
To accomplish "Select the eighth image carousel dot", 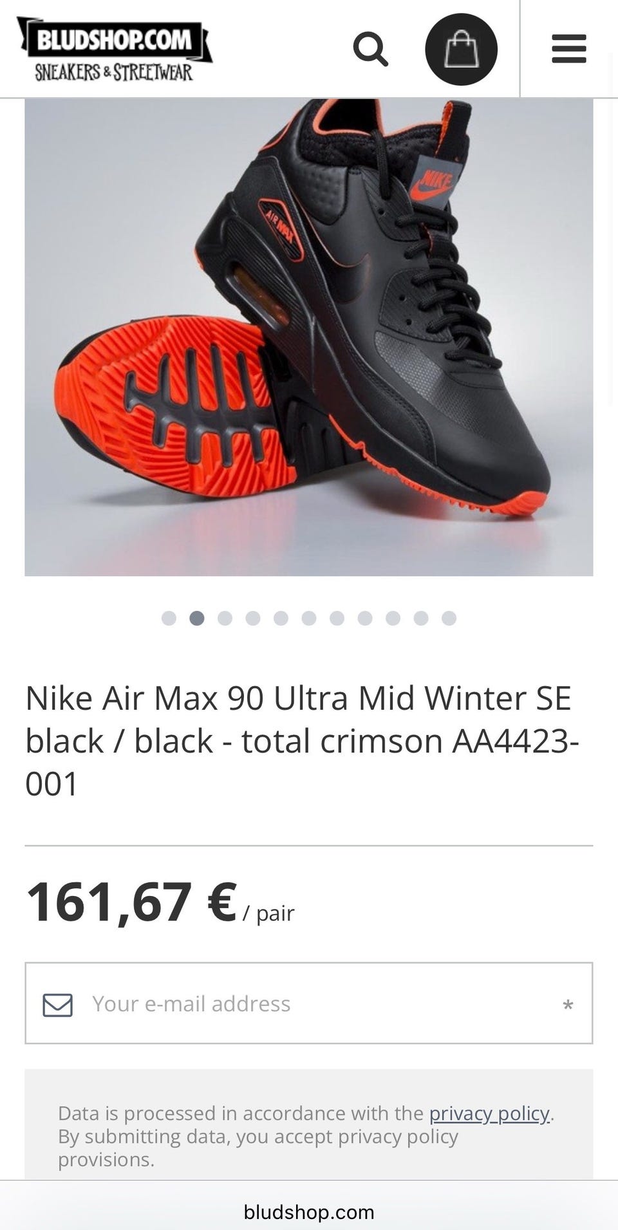I will pyautogui.click(x=365, y=619).
